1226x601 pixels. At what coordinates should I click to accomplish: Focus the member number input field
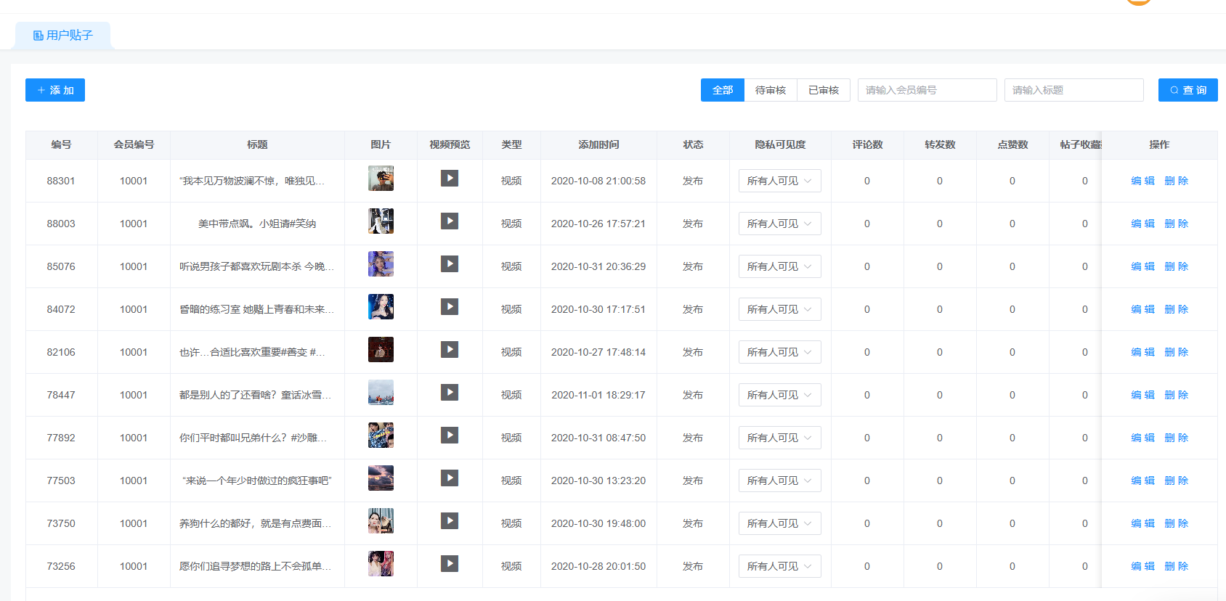(927, 90)
